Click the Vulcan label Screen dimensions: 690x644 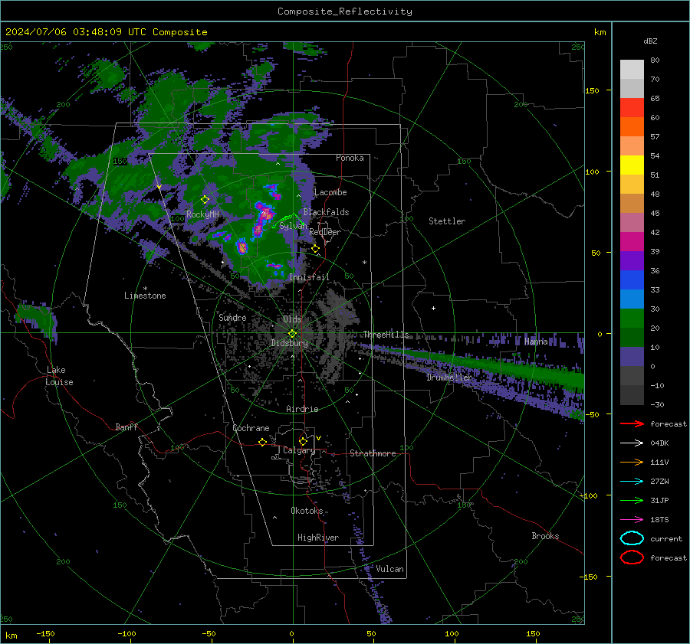(389, 569)
